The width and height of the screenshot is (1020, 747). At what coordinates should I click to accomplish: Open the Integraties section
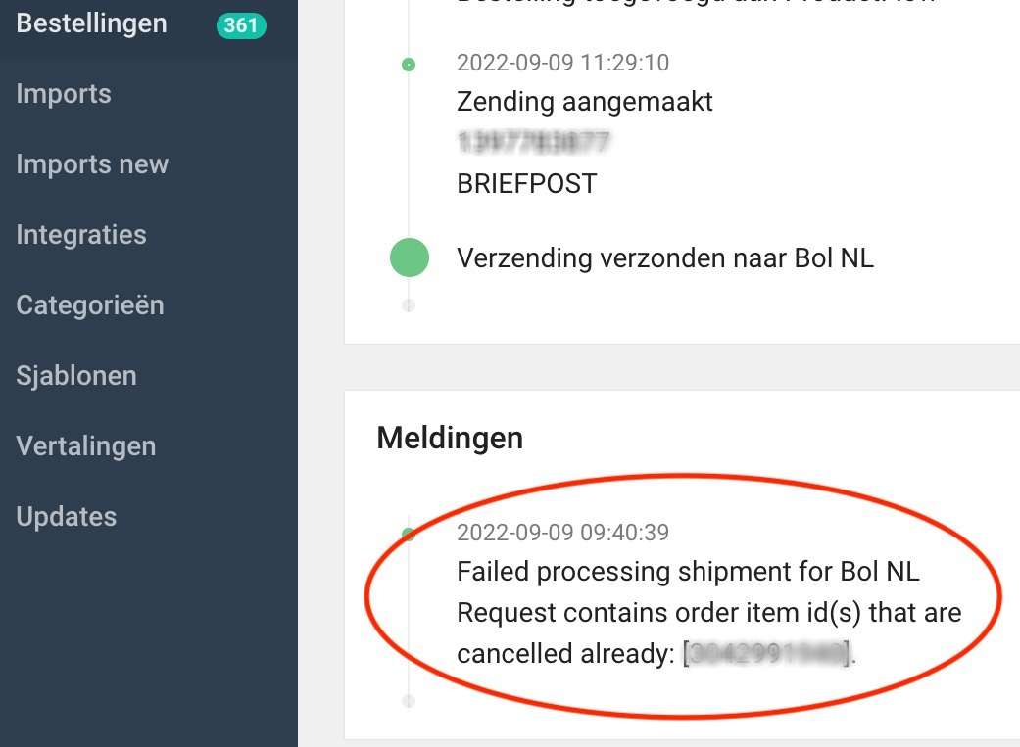(80, 235)
